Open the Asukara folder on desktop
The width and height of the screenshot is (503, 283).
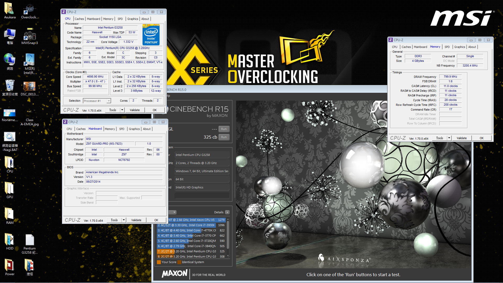tap(10, 10)
